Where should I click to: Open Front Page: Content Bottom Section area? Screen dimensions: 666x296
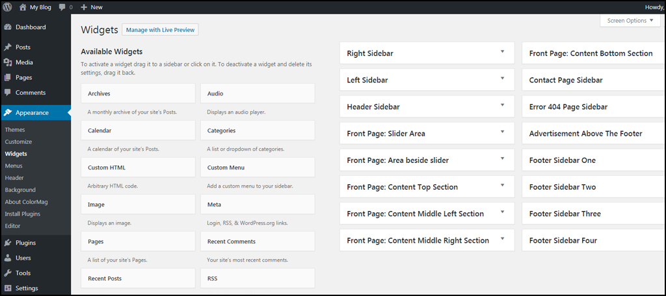click(x=594, y=53)
